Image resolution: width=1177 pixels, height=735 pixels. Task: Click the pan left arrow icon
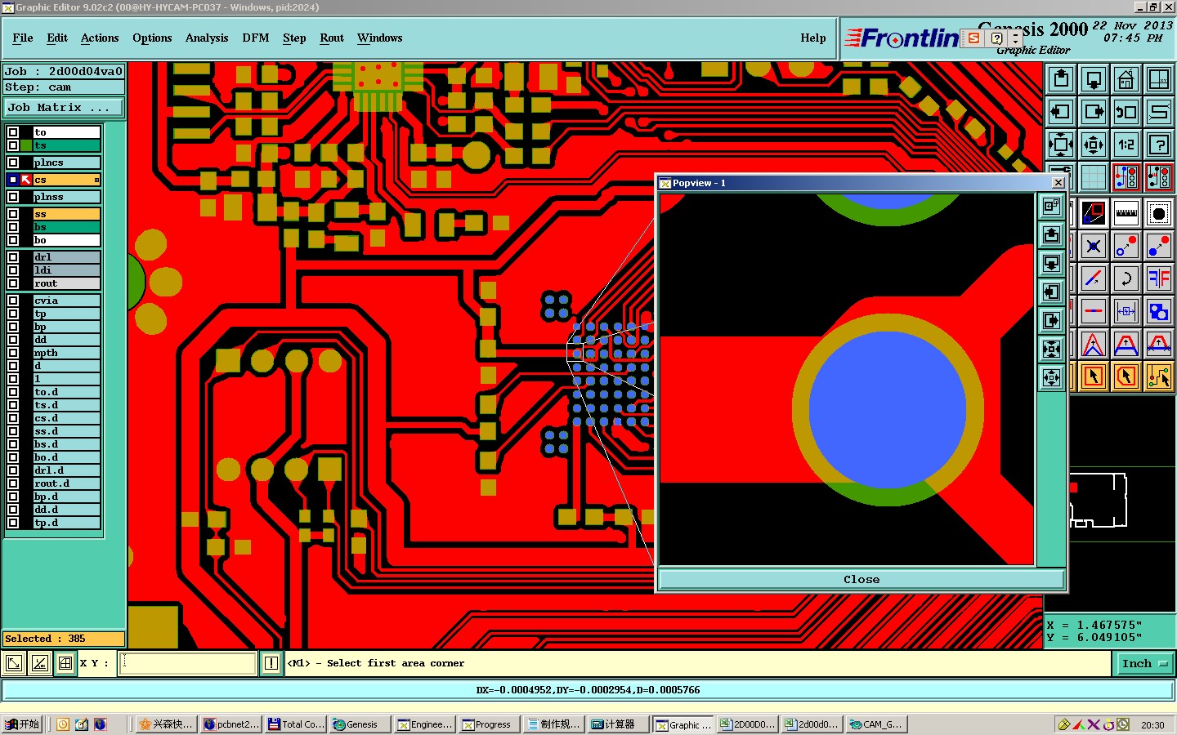click(x=1061, y=112)
